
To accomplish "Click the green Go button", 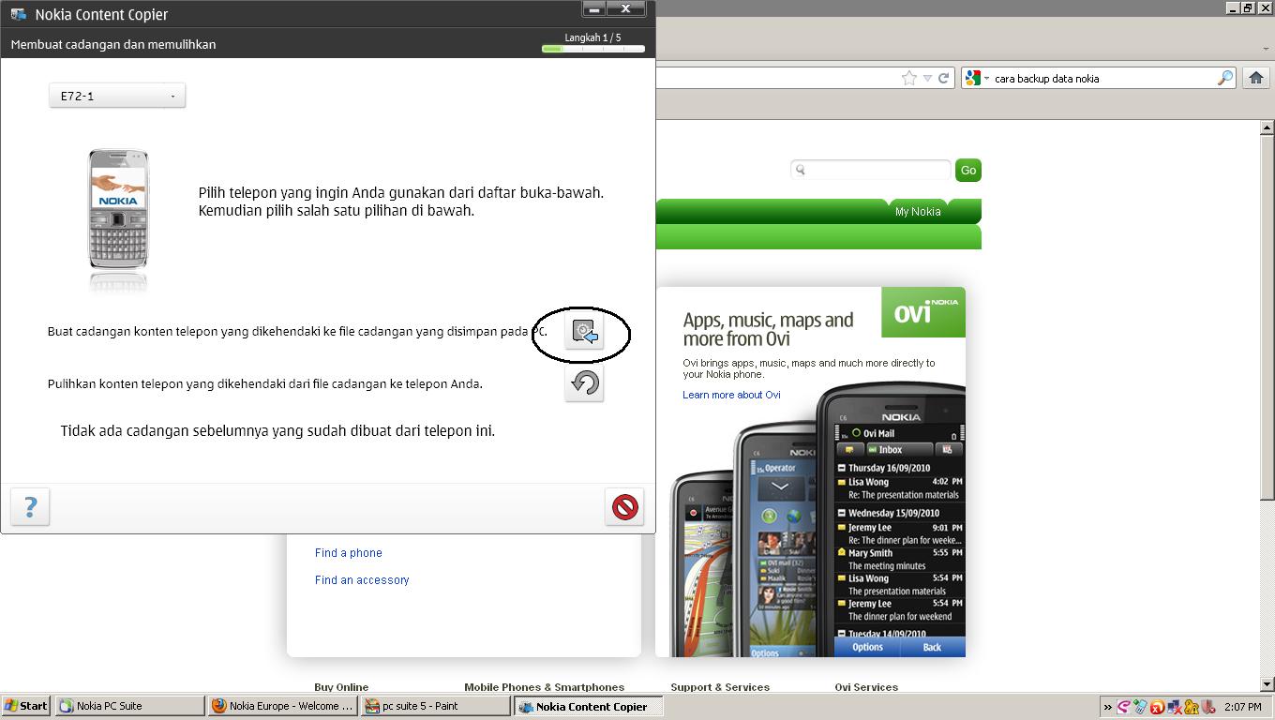I will click(968, 170).
